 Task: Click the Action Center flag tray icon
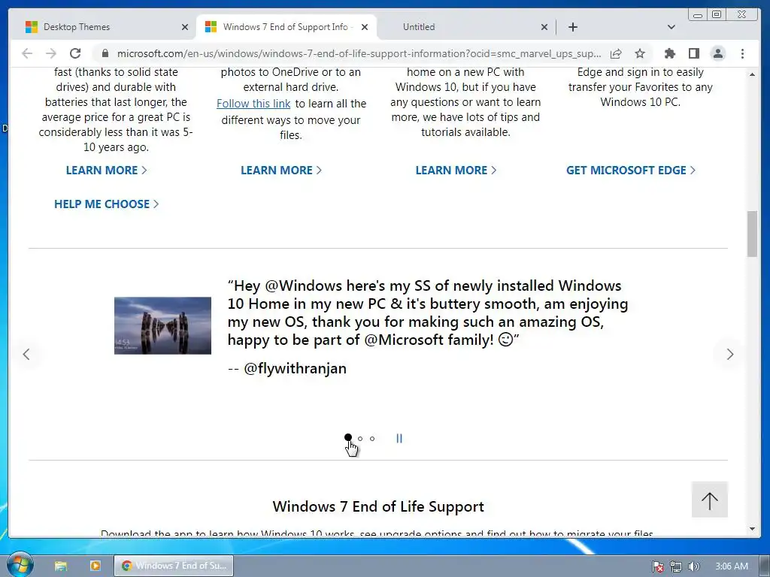(x=658, y=566)
